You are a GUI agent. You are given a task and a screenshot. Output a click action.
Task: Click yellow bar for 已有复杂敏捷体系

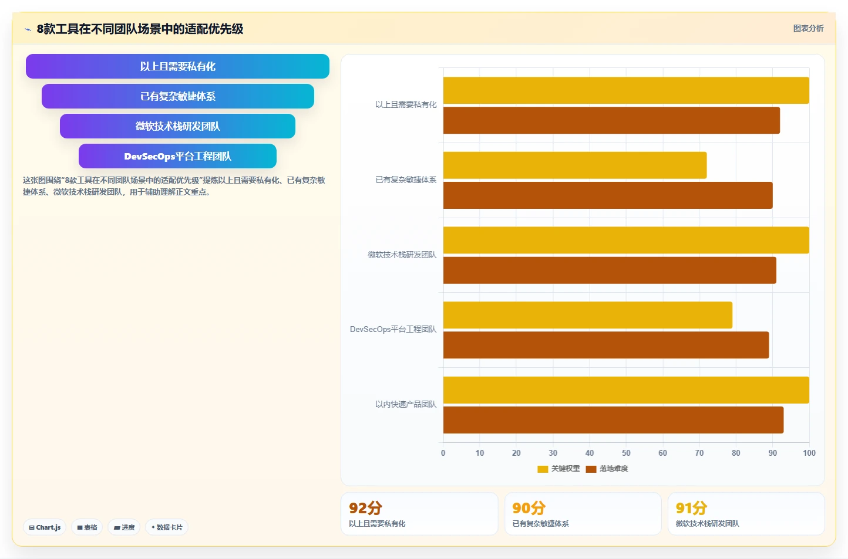[x=575, y=165]
